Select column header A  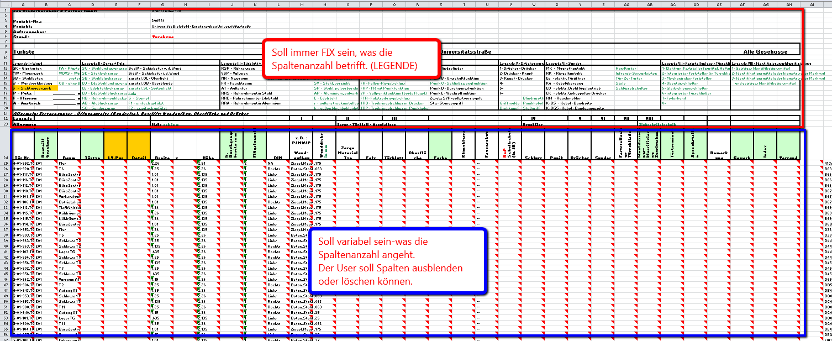(x=23, y=4)
